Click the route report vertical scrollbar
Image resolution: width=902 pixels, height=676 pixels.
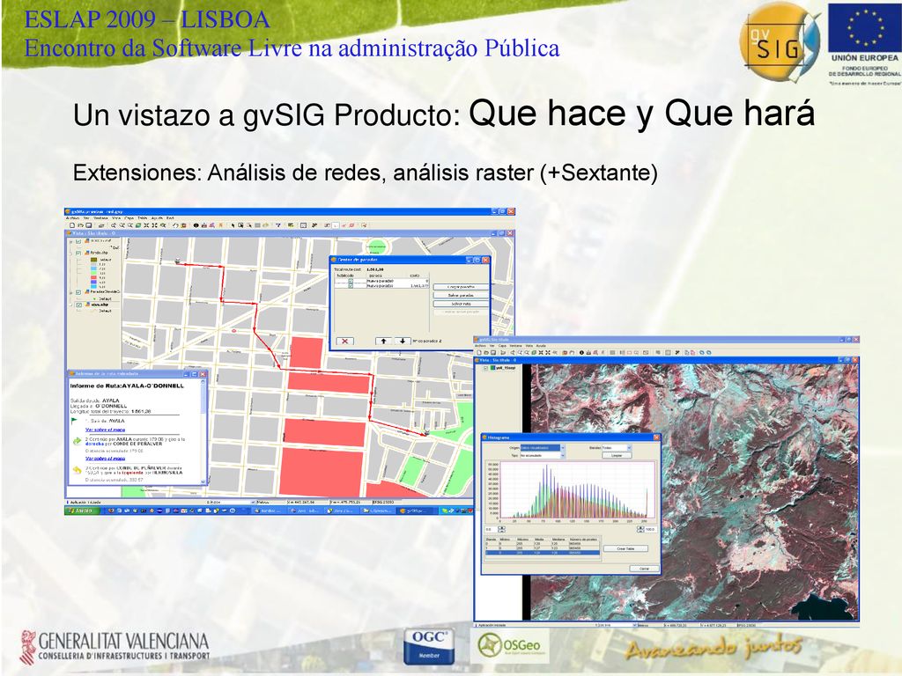coord(203,431)
